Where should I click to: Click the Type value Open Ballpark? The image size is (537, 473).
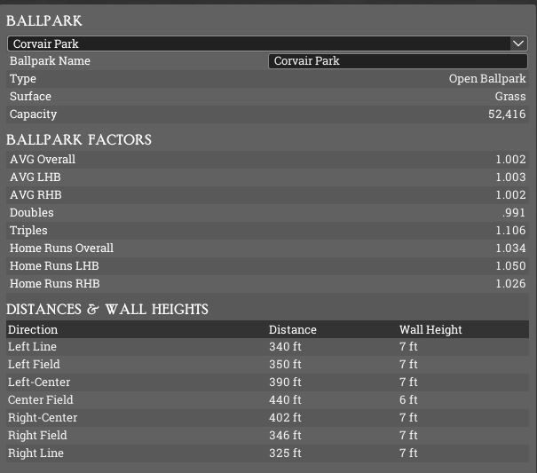click(x=487, y=79)
